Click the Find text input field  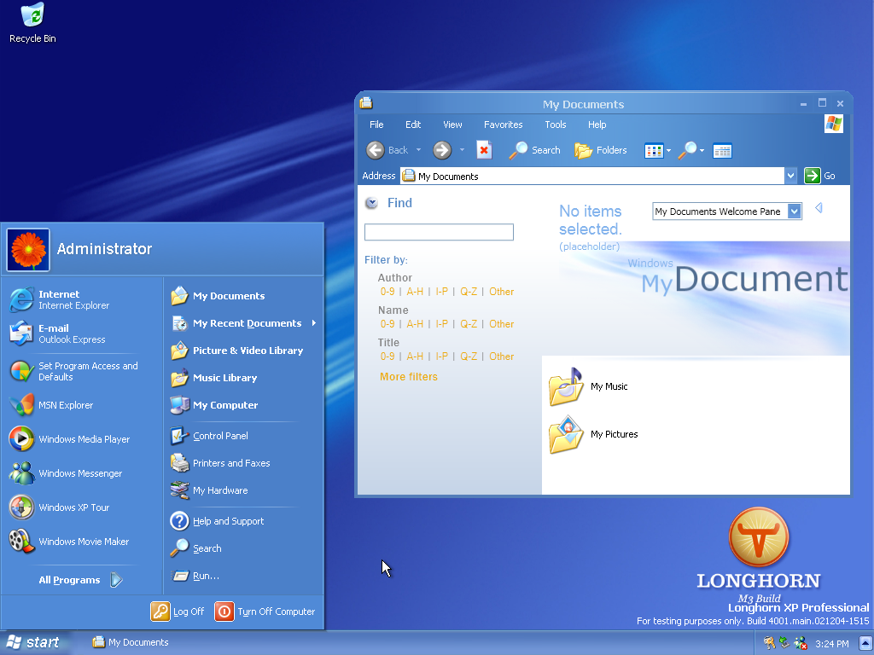click(x=439, y=232)
